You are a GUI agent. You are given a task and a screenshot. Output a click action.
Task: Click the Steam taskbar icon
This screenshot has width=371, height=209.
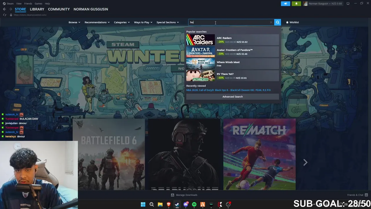[177, 204]
